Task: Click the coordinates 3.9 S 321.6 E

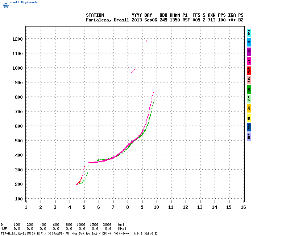Action: 145,233
